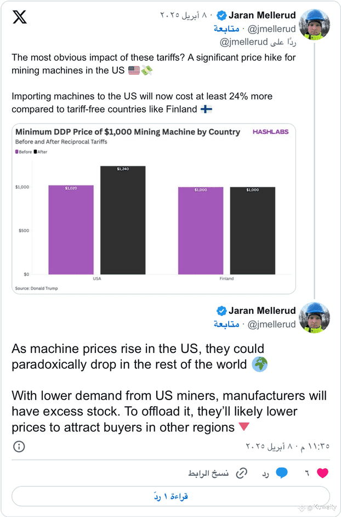Open the tweet info icon

[x=19, y=447]
